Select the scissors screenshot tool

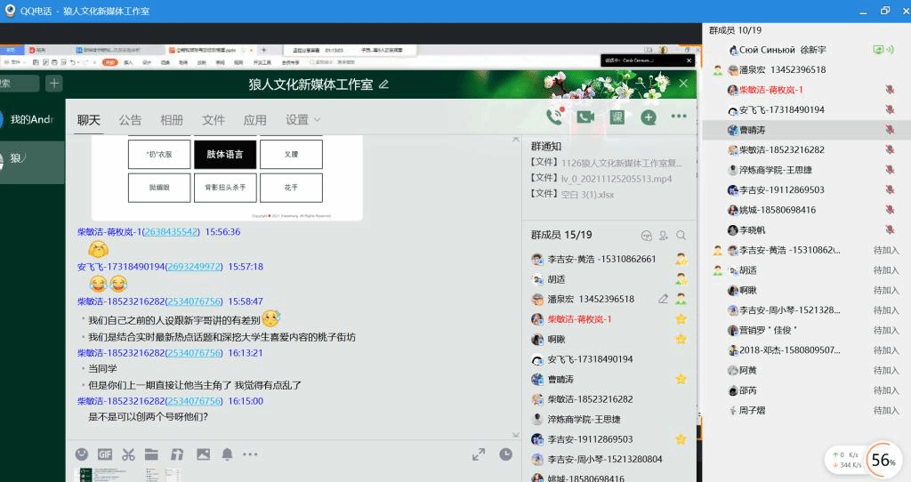click(128, 454)
